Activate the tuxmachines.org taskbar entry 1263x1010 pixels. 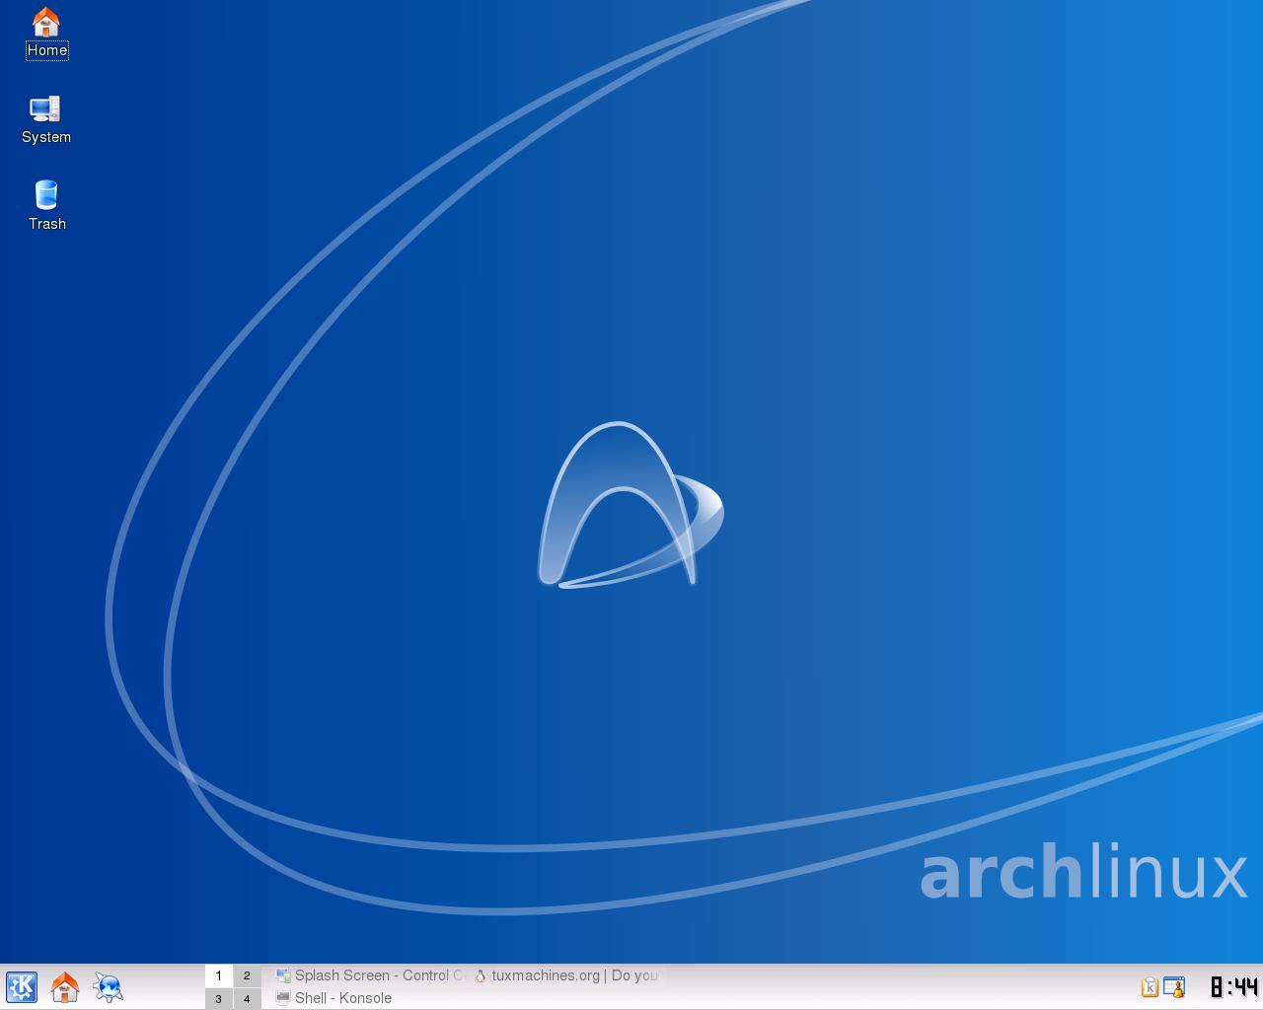(567, 975)
